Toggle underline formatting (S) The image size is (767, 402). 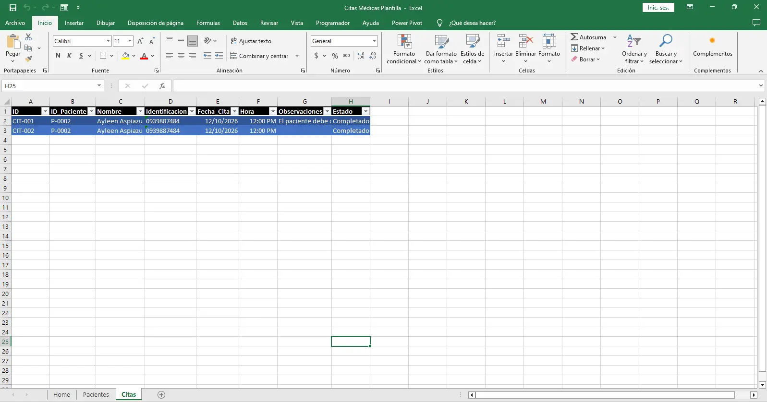click(x=81, y=56)
